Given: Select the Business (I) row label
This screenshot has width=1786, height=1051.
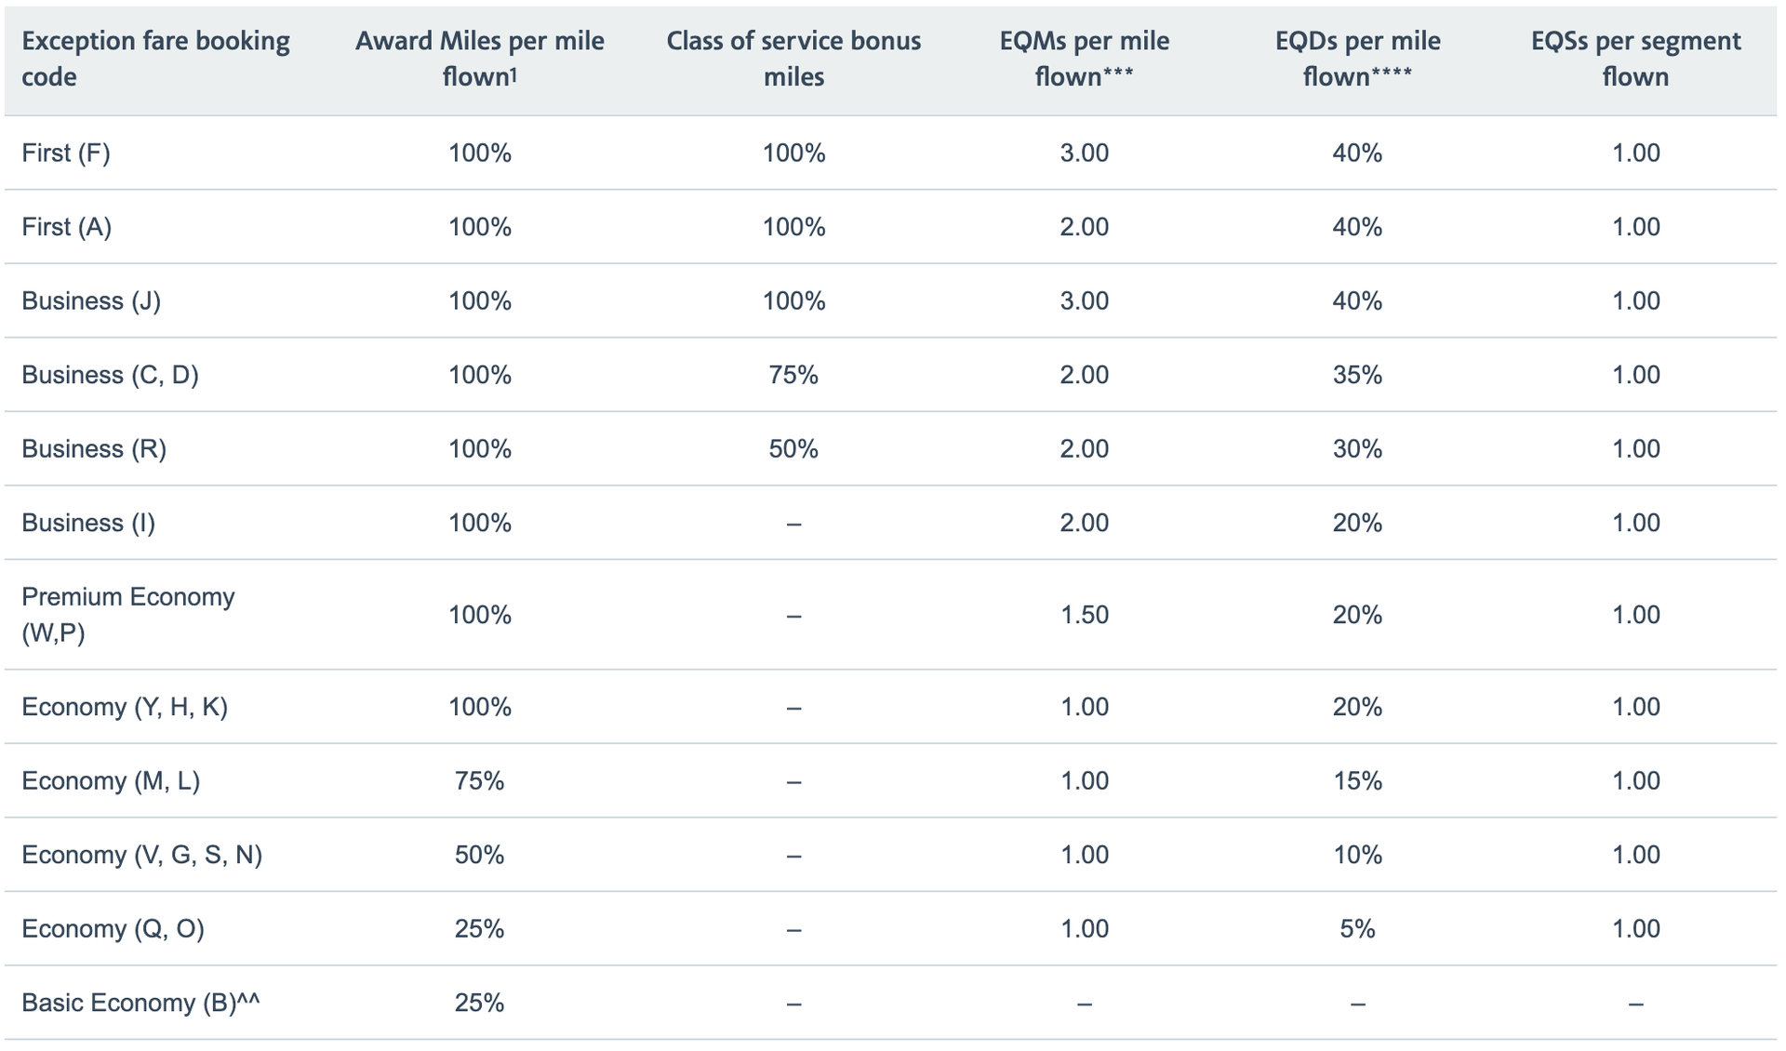Looking at the screenshot, I should click(x=88, y=523).
